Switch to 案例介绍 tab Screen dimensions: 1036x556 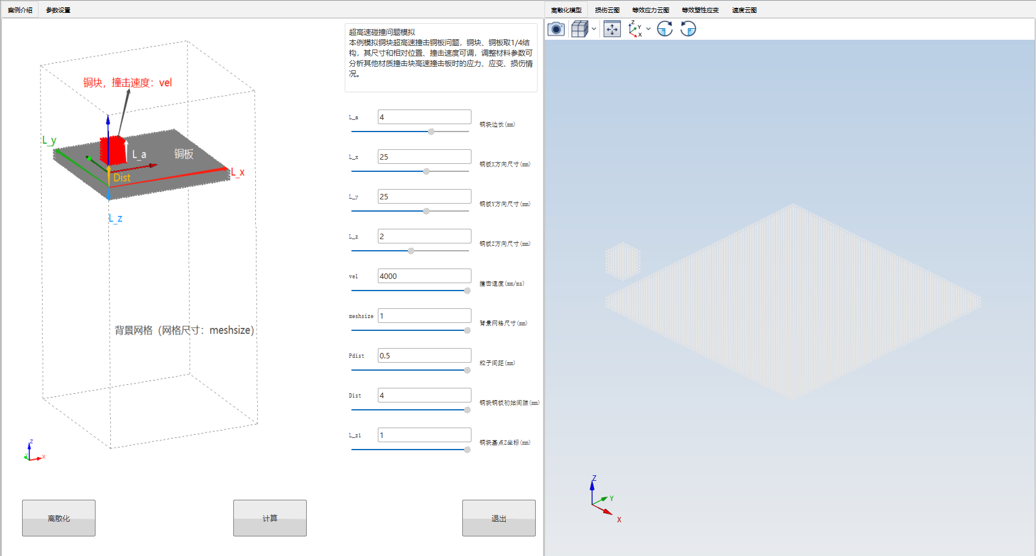(20, 10)
